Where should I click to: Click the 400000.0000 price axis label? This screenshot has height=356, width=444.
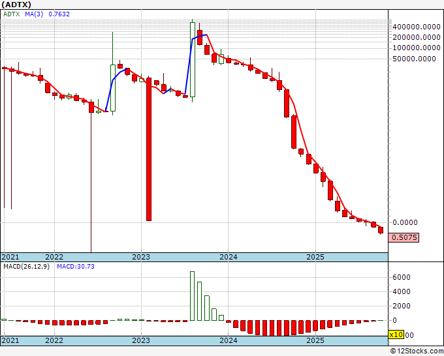click(x=417, y=27)
